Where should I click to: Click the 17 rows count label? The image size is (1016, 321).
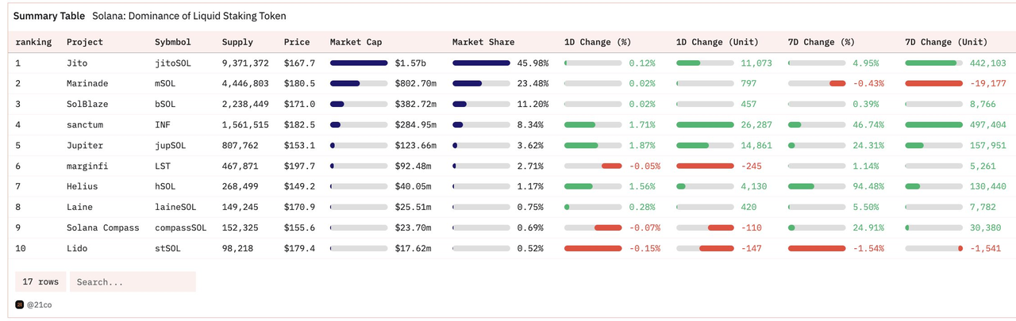point(39,281)
